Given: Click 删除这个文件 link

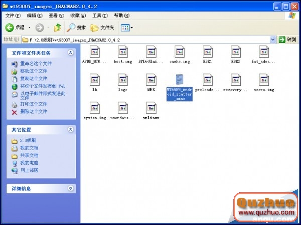Looking at the screenshot, I should [34, 111].
